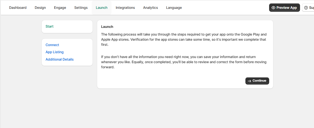The width and height of the screenshot is (314, 128).
Task: Switch to the Design tab
Action: (x=40, y=8)
